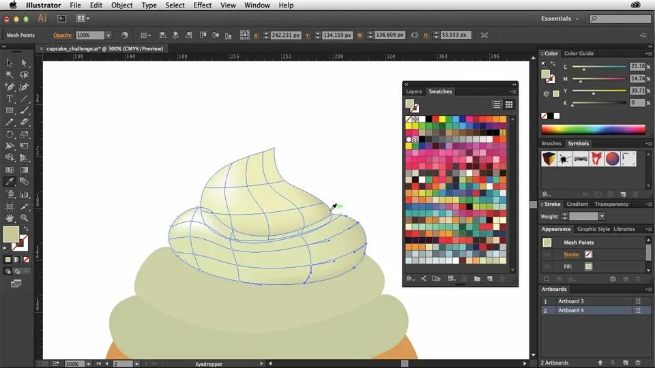Toggle visibility eye for Fill attribute
Image resolution: width=655 pixels, height=368 pixels.
point(547,266)
